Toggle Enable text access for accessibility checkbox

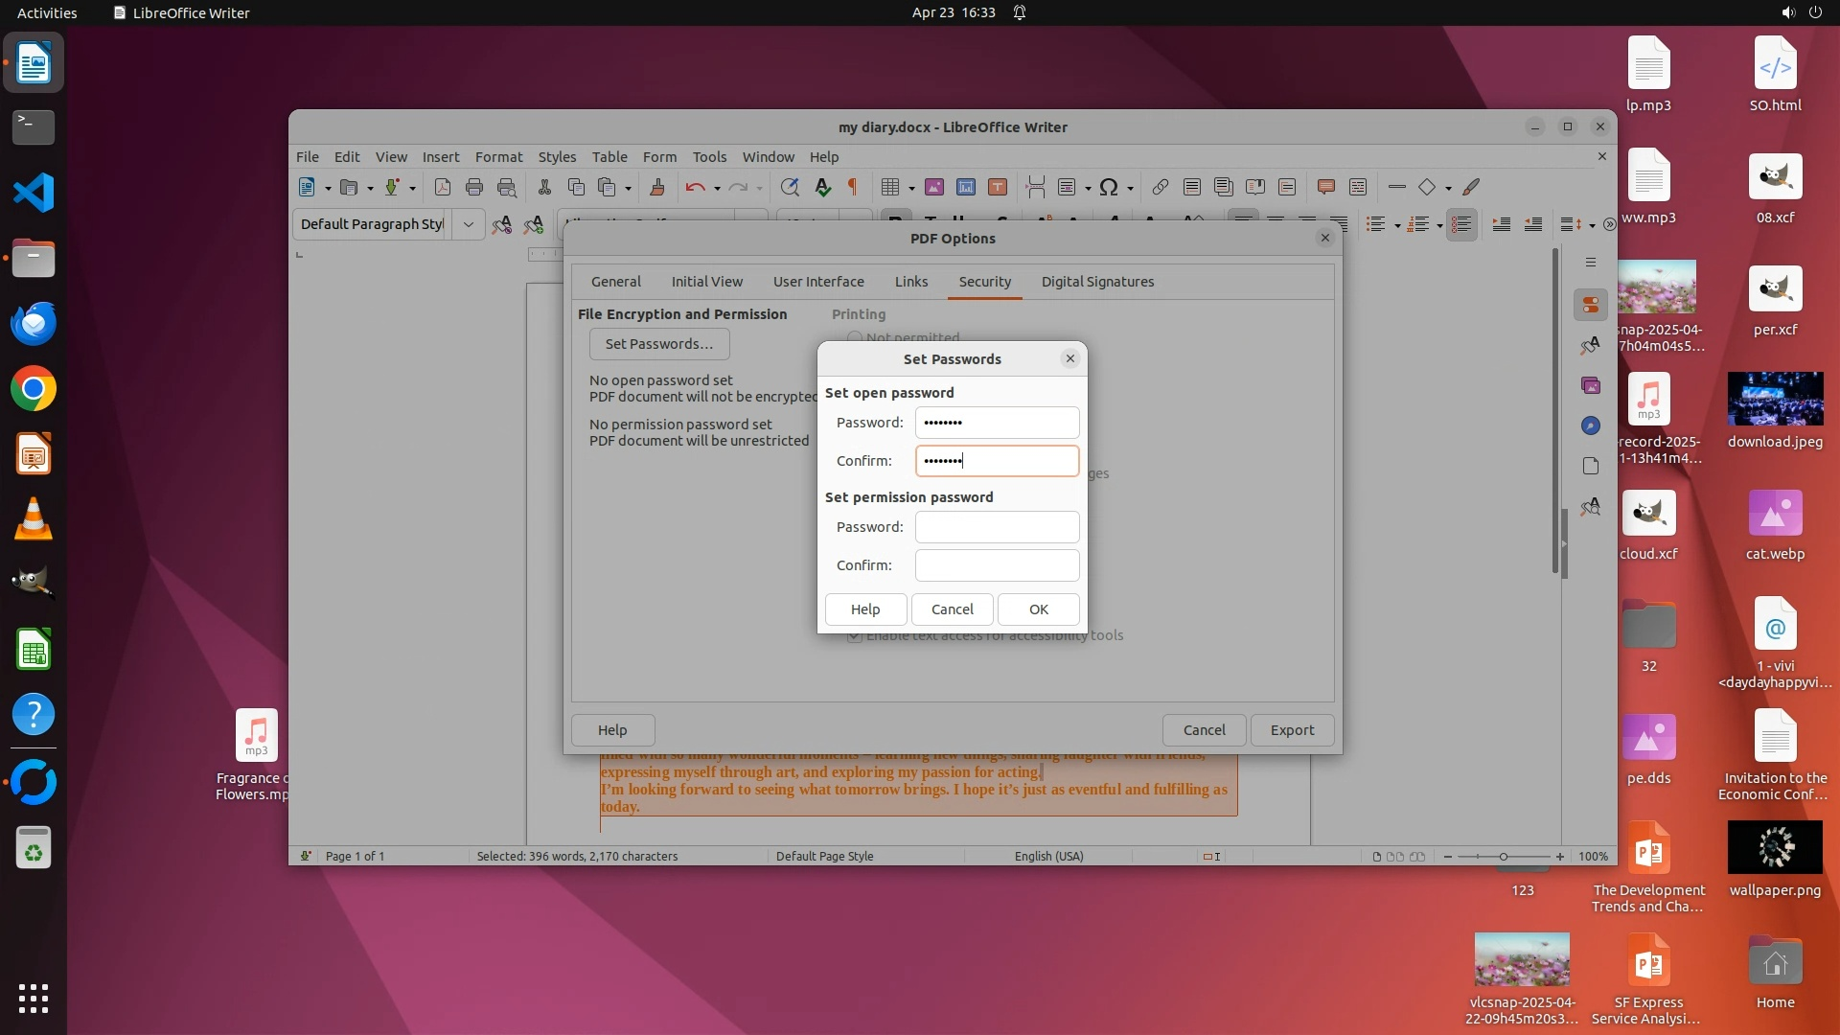click(x=855, y=636)
